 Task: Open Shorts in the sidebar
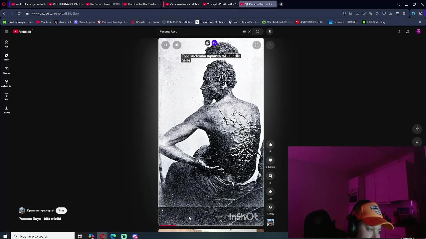click(x=6, y=57)
